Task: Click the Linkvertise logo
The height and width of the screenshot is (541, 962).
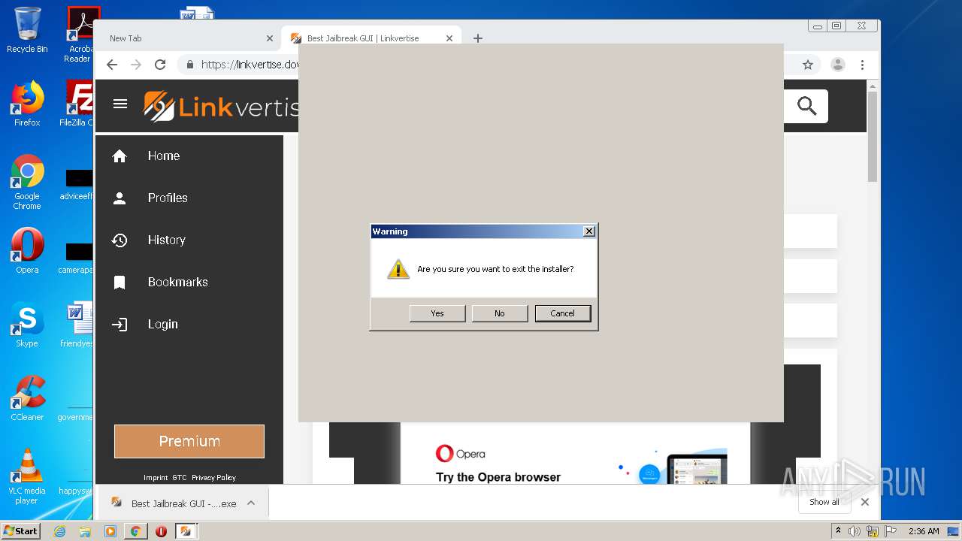Action: [221, 106]
